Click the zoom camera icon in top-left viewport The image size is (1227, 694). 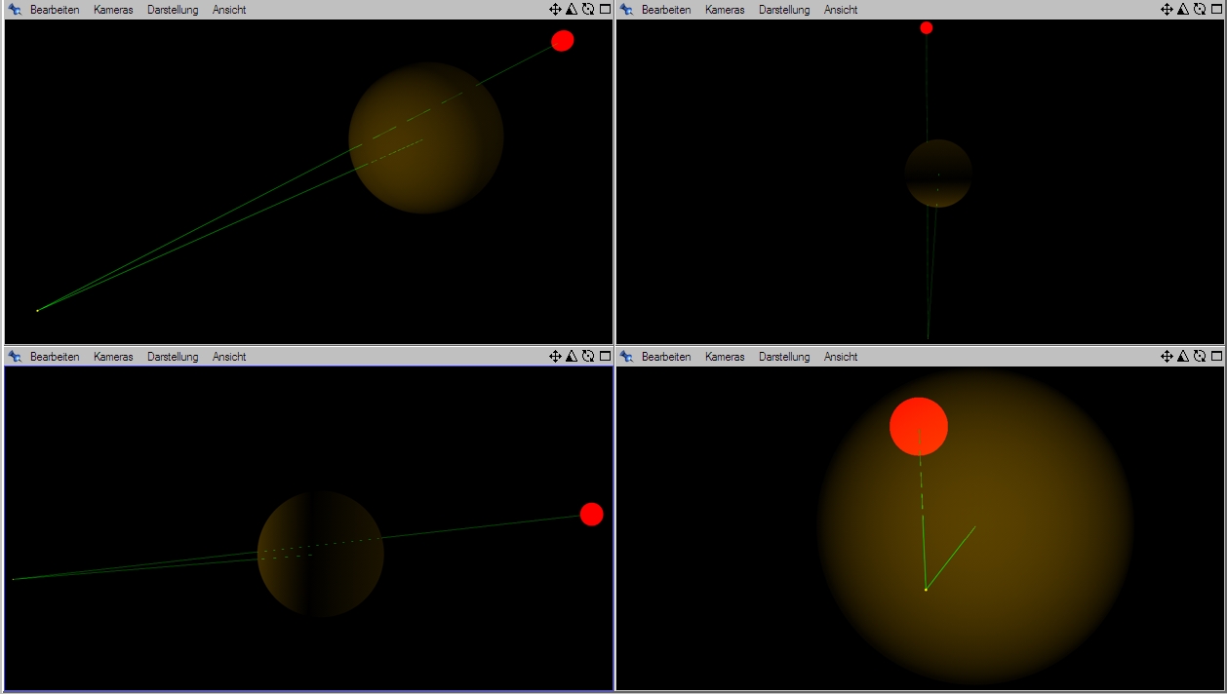pos(572,9)
